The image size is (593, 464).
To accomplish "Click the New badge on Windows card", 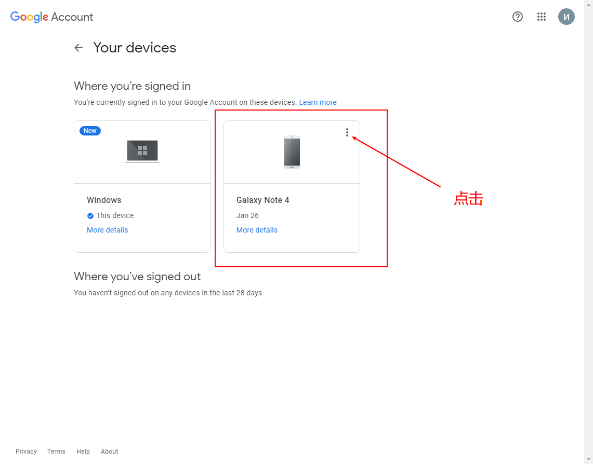I will 90,131.
